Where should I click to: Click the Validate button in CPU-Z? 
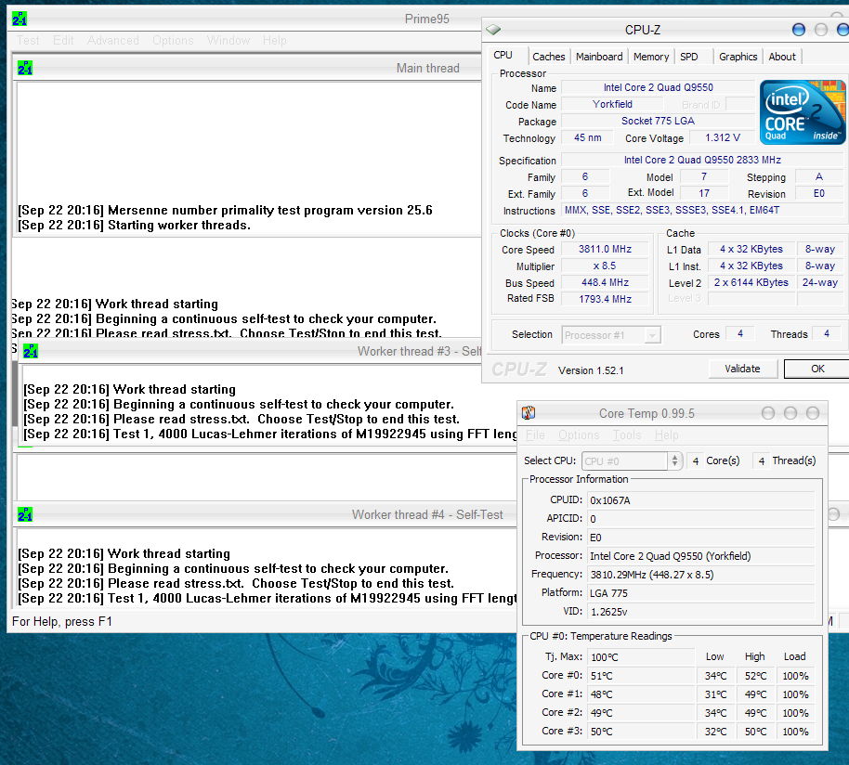(742, 369)
